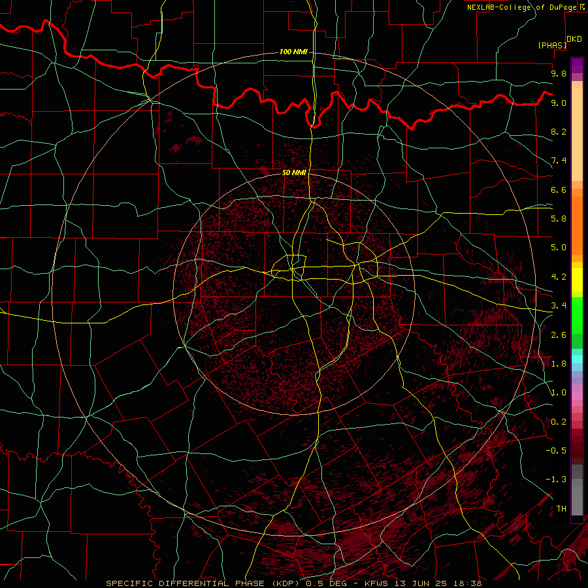Click the "TH" threshold legend label
Image resolution: width=588 pixels, height=588 pixels.
coord(561,509)
